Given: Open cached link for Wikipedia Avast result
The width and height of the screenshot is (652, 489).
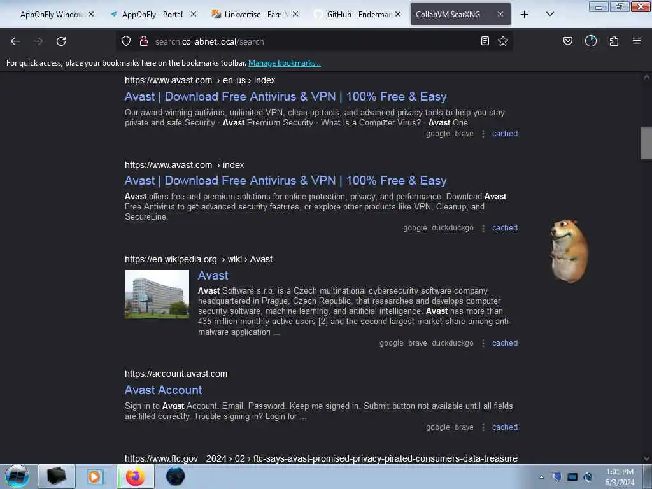Looking at the screenshot, I should (x=505, y=343).
